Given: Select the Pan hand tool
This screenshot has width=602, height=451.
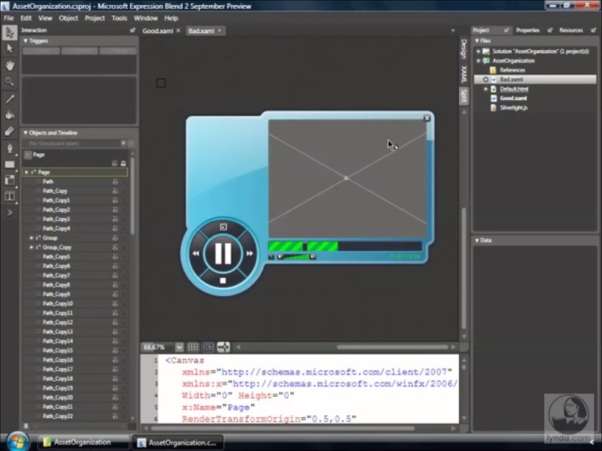Looking at the screenshot, I should coord(10,65).
